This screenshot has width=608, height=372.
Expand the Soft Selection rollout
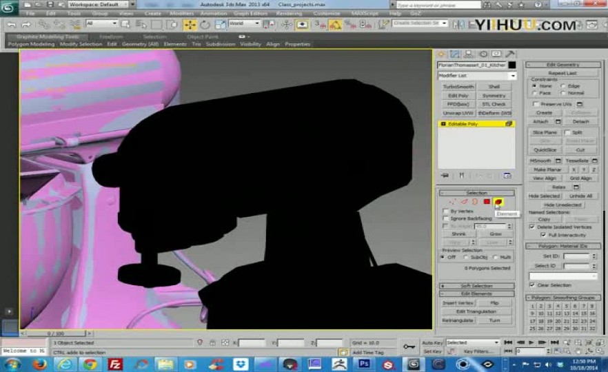pyautogui.click(x=476, y=286)
